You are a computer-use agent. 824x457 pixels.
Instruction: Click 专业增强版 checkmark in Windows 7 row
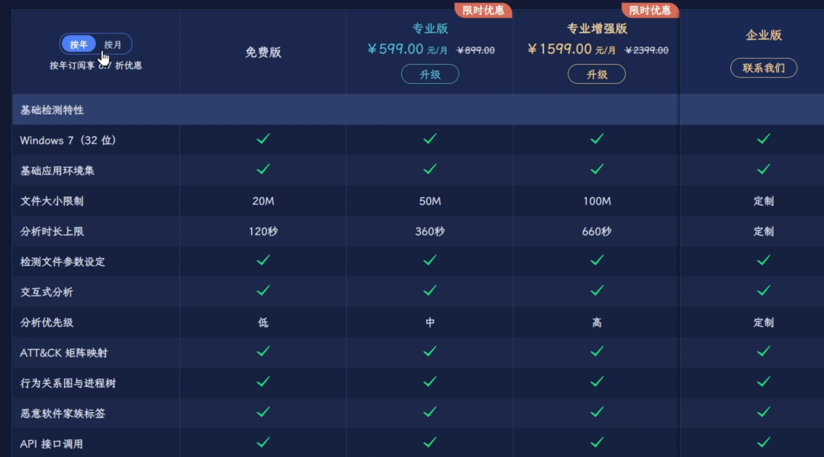(x=597, y=139)
